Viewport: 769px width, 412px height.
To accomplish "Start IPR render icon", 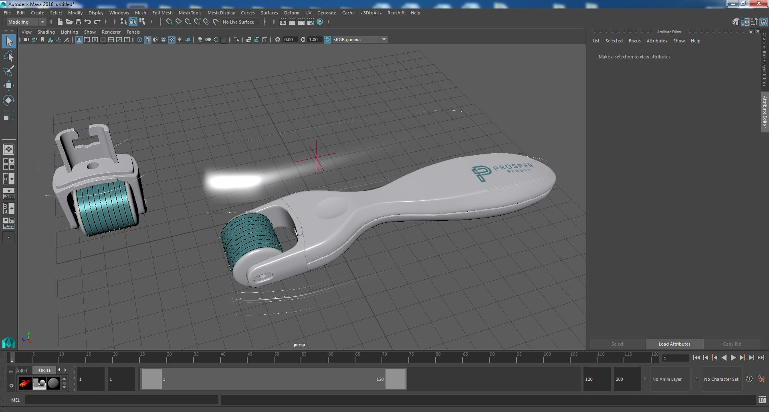I will coord(301,22).
